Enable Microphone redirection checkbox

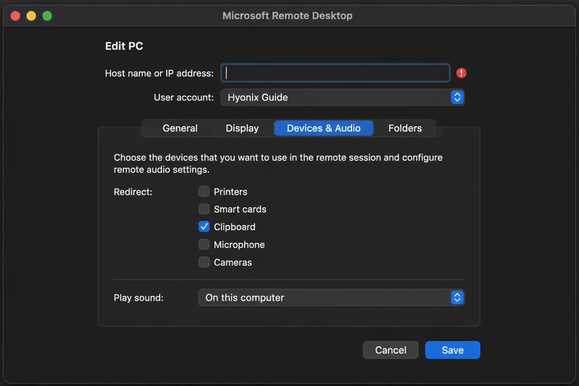[x=204, y=244]
